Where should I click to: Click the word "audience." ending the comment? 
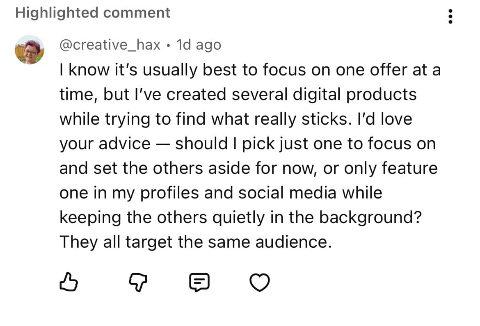tap(293, 242)
